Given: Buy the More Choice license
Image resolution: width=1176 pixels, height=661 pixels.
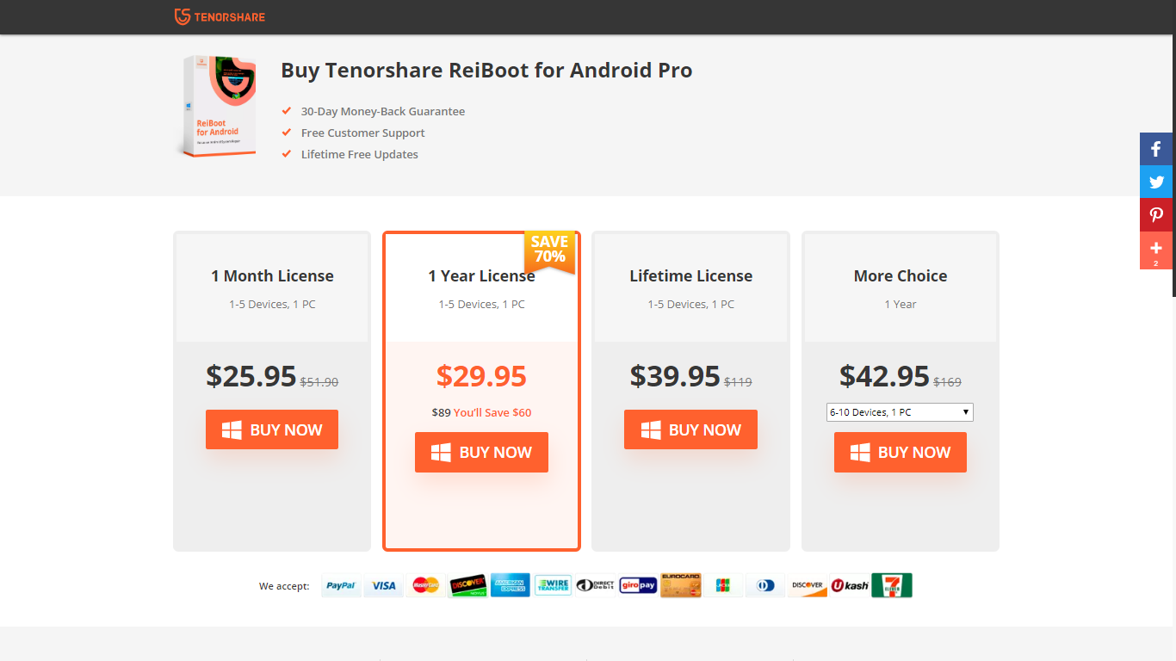Looking at the screenshot, I should tap(900, 452).
